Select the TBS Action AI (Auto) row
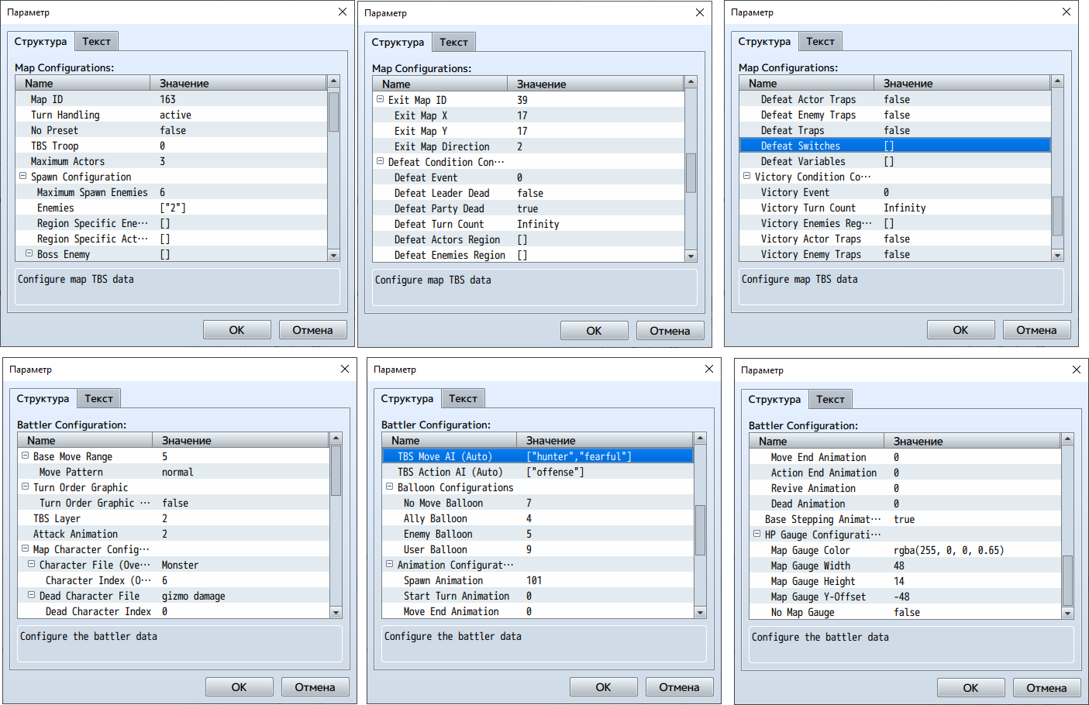 pos(538,472)
